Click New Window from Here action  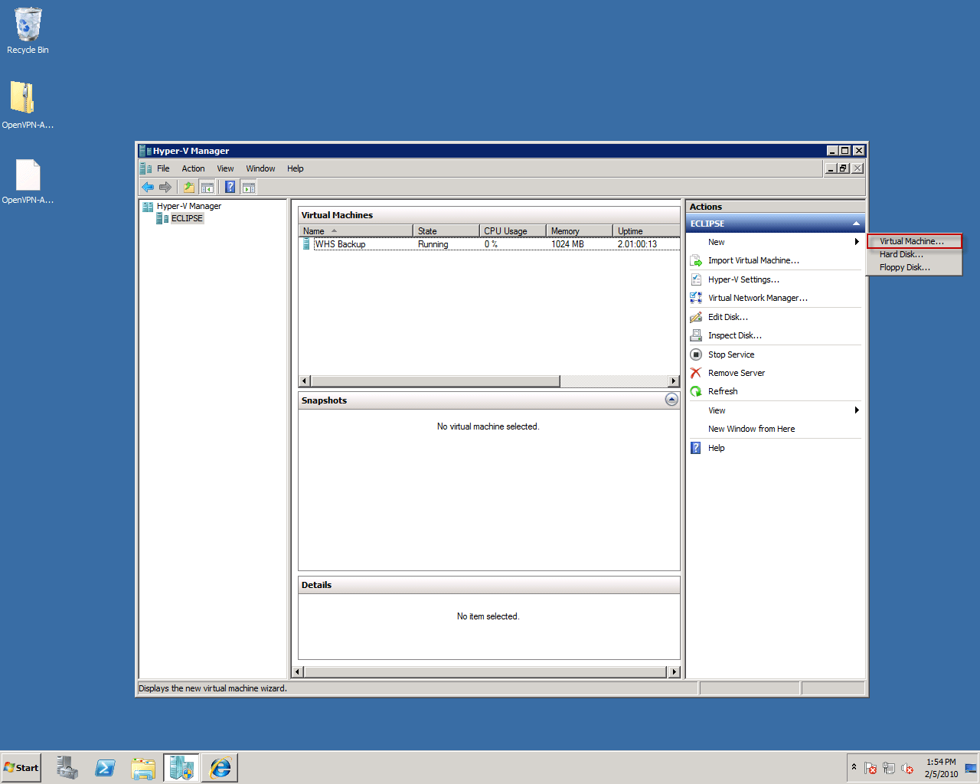pyautogui.click(x=751, y=429)
